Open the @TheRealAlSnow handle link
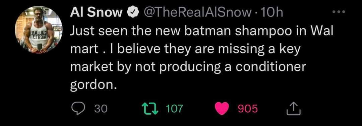The height and width of the screenshot is (126, 362). tap(197, 13)
